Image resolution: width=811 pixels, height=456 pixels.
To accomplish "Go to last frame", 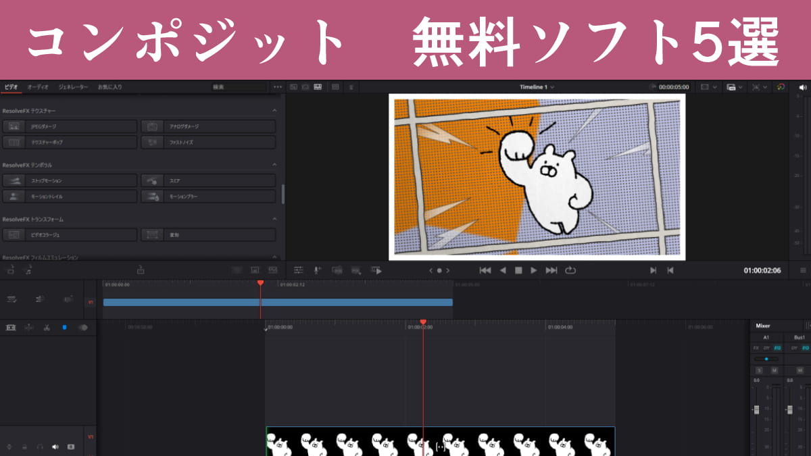I will pos(551,270).
